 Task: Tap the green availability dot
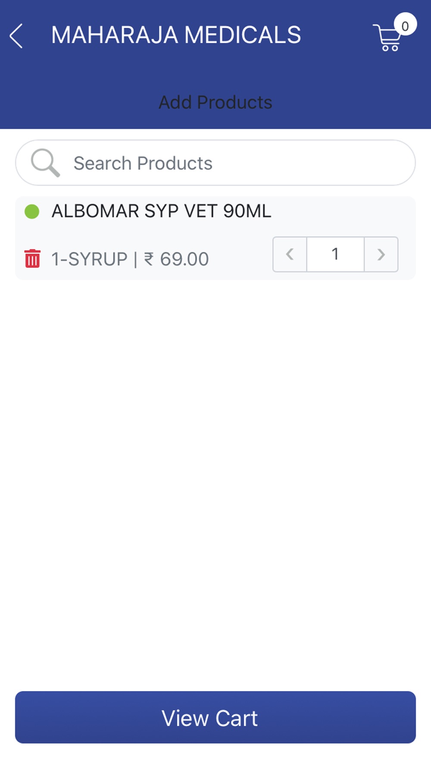[x=32, y=212]
